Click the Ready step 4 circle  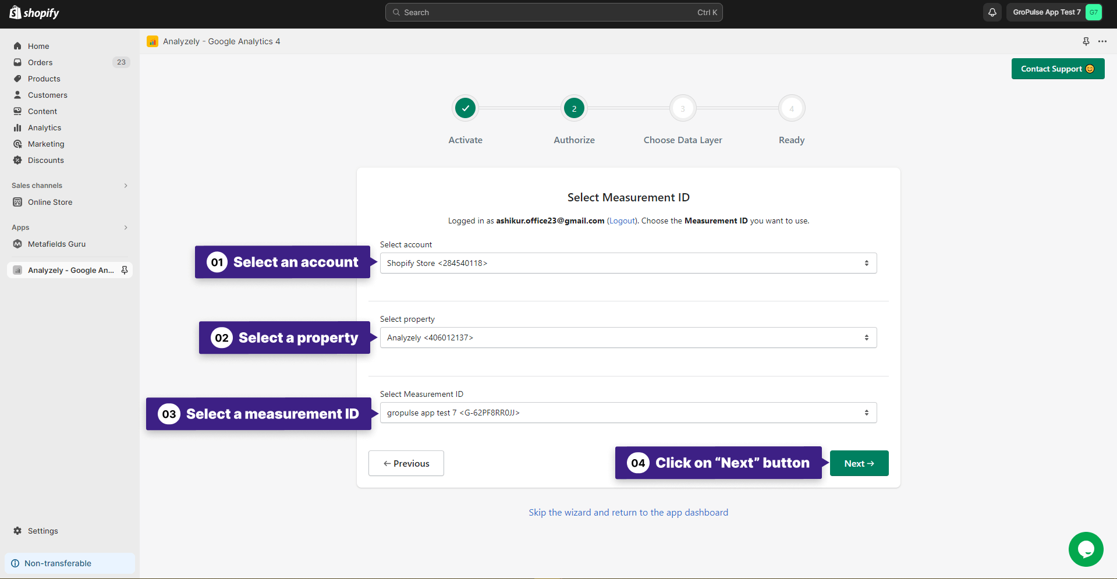coord(792,108)
